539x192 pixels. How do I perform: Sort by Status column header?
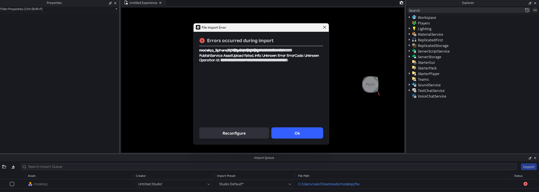(x=518, y=176)
